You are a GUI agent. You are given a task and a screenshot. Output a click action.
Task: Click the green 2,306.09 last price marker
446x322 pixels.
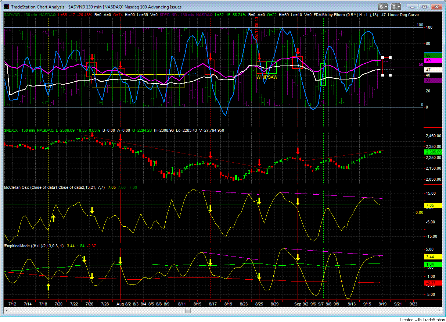pos(433,152)
